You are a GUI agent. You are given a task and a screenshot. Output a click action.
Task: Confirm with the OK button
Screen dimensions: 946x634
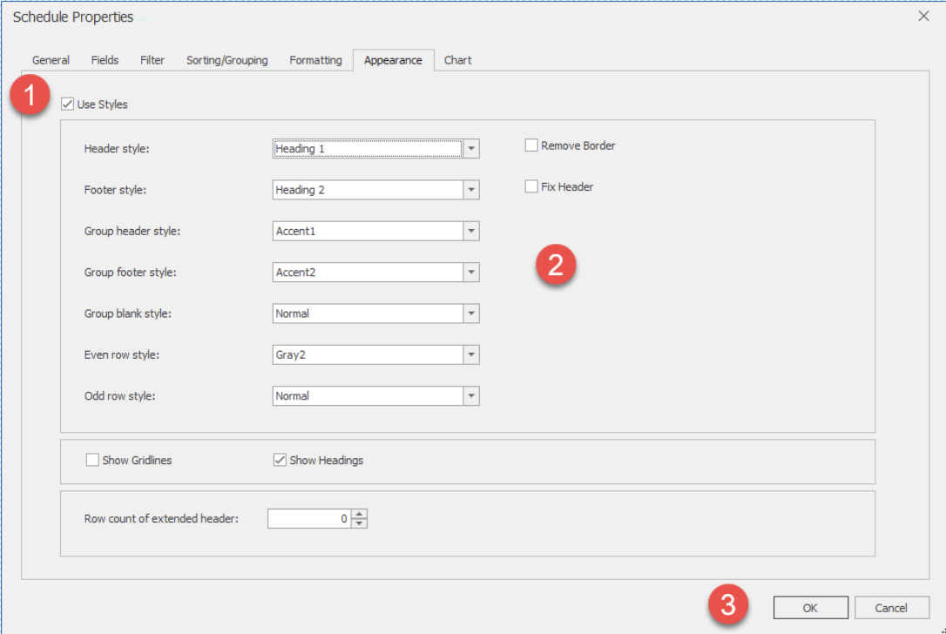(x=810, y=608)
